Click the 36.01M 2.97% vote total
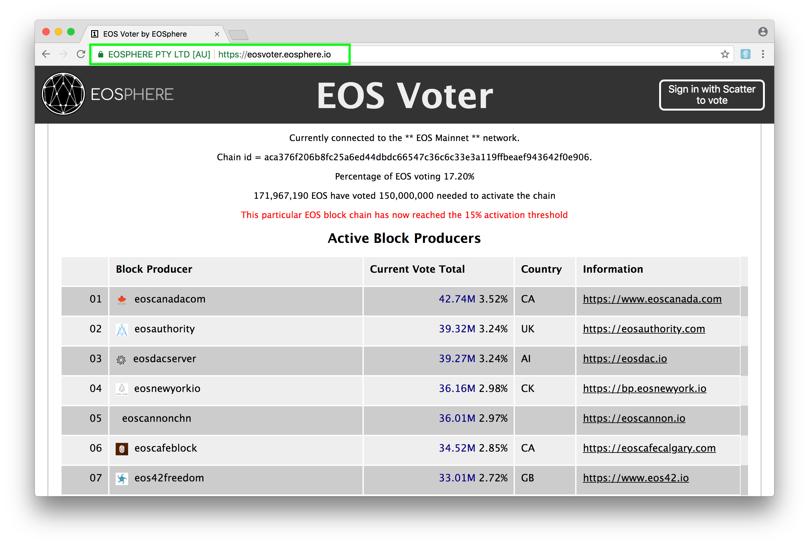 473,418
